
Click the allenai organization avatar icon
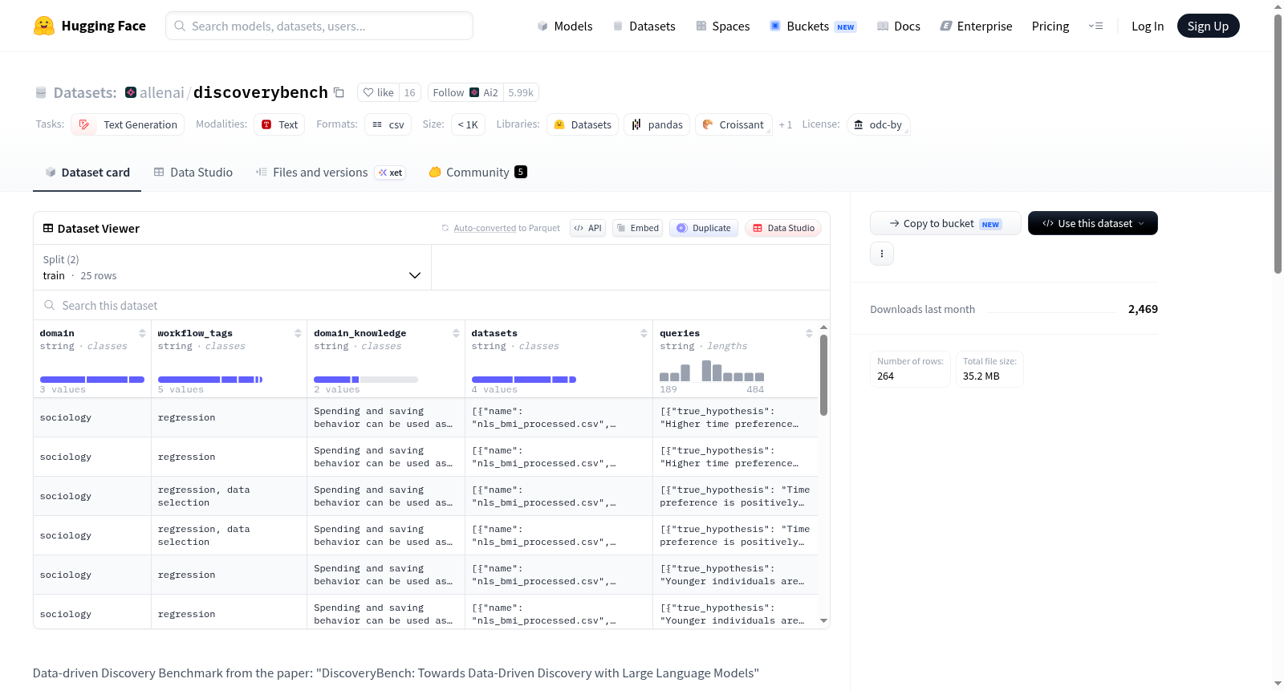tap(131, 92)
